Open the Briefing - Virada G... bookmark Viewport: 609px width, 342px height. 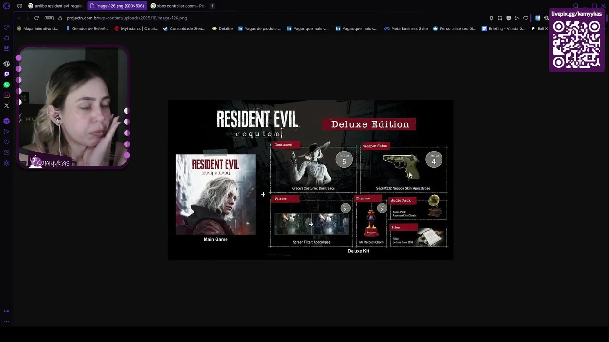click(x=503, y=28)
